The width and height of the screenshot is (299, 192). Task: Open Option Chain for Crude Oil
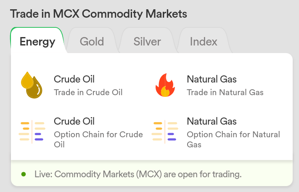click(98, 139)
